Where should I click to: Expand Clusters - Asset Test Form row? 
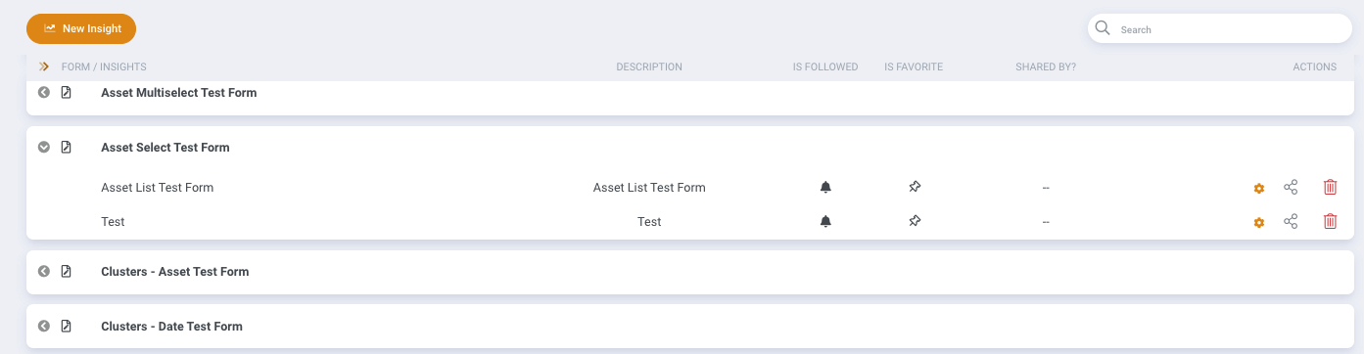pos(44,272)
